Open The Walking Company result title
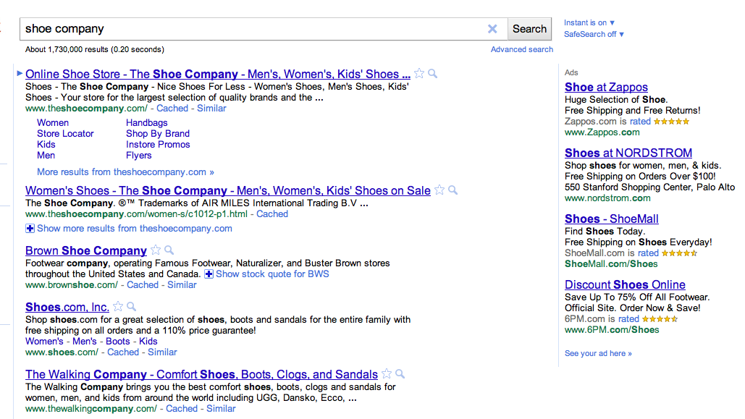This screenshot has height=419, width=745. click(201, 374)
